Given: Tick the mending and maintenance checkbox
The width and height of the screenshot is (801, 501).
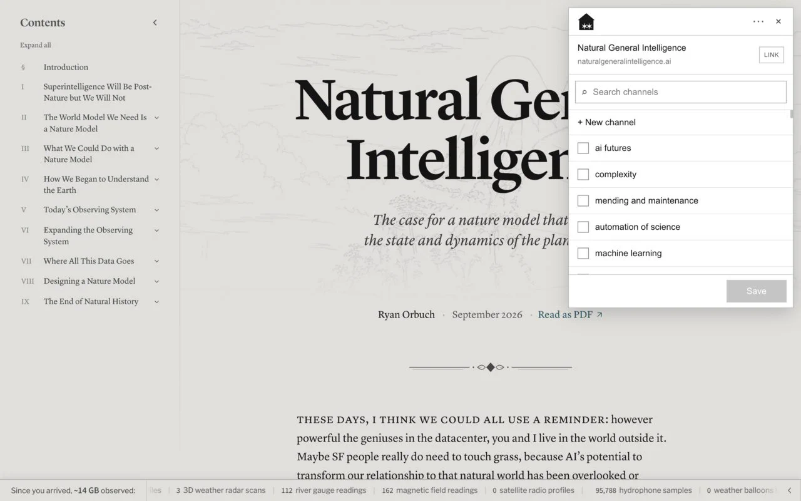Looking at the screenshot, I should [x=583, y=201].
